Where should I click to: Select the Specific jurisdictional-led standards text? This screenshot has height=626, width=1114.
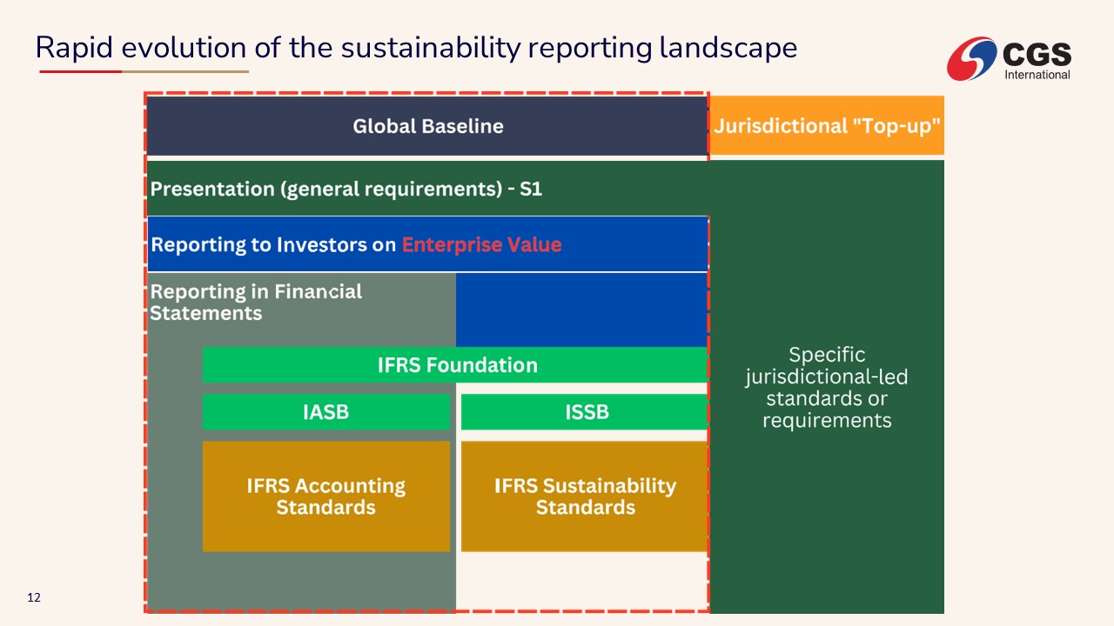click(x=827, y=388)
